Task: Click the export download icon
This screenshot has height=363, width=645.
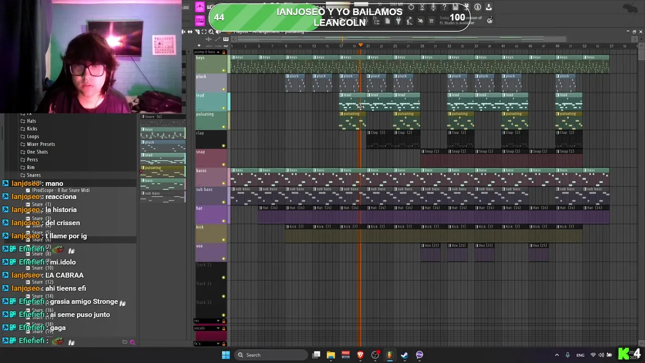Action: click(x=488, y=7)
